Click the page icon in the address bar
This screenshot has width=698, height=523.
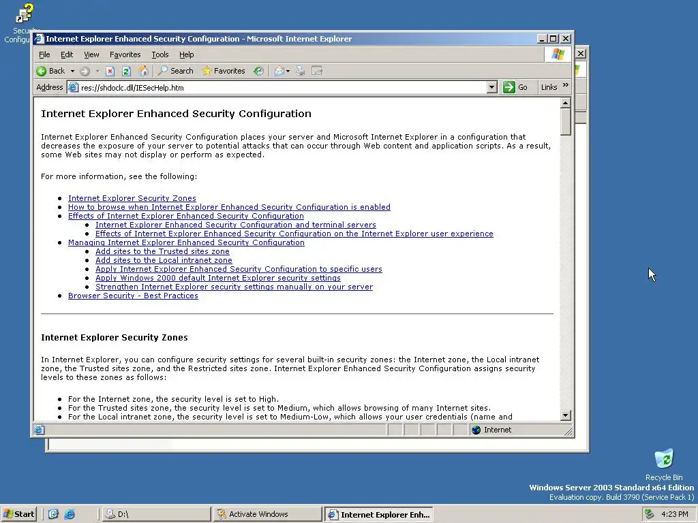point(74,87)
